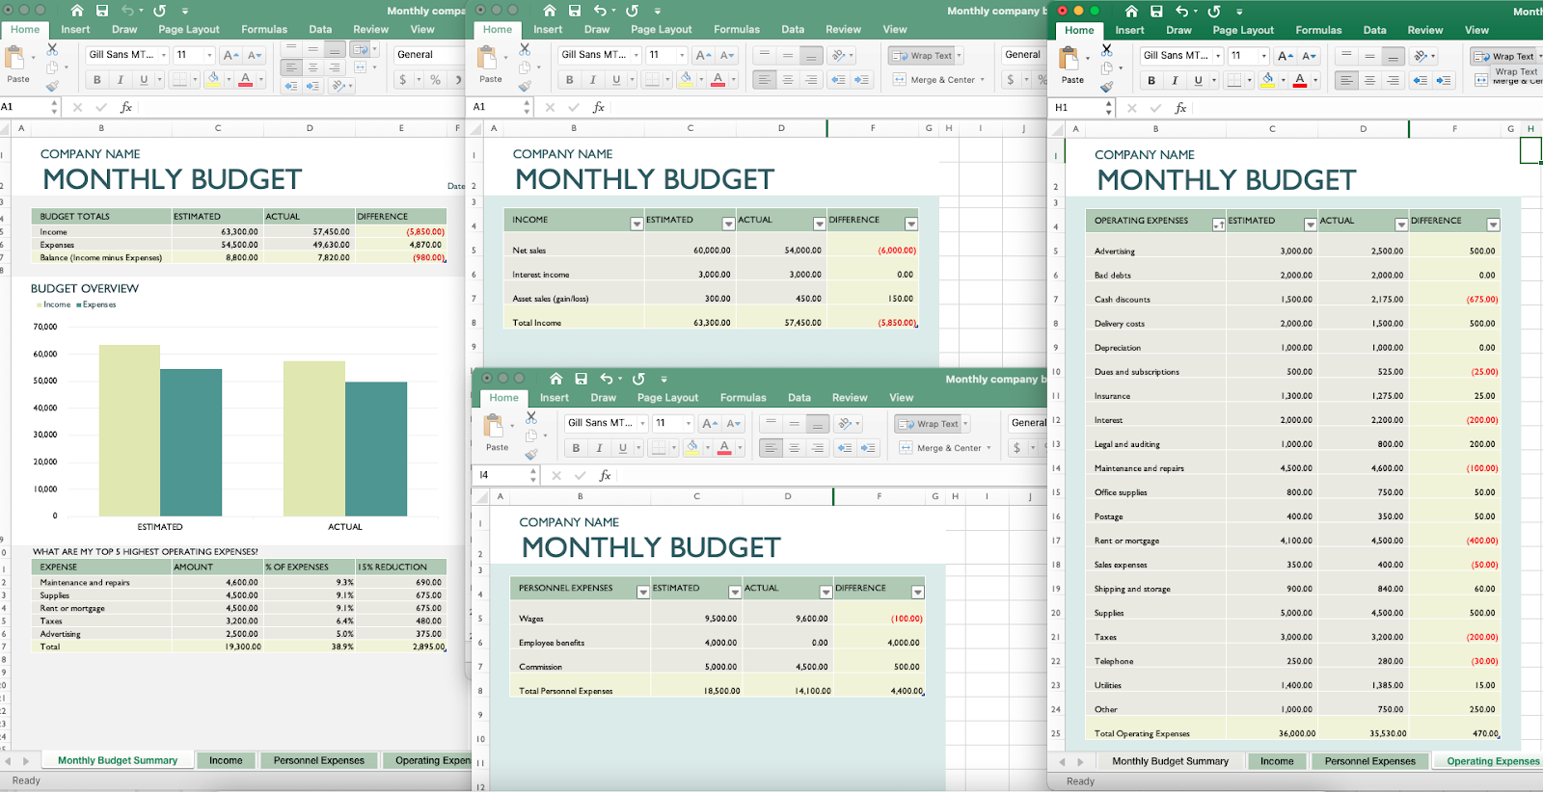
Task: Save the workbook in the Operating Expenses window
Action: [x=1156, y=12]
